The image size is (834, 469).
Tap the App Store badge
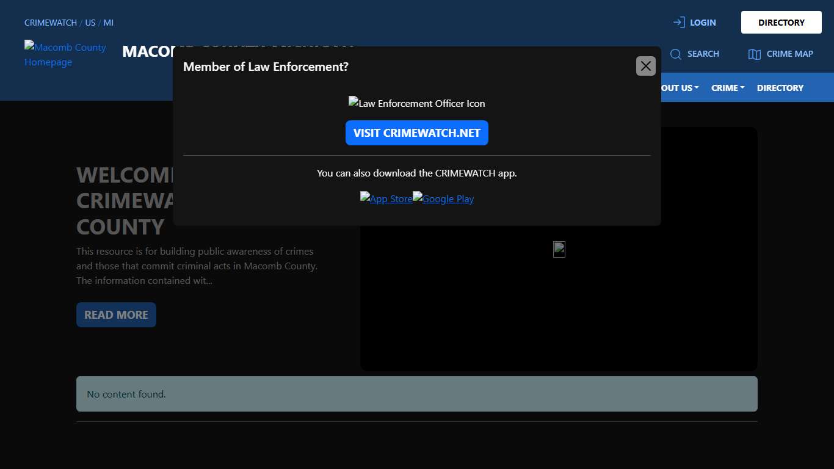(x=386, y=198)
